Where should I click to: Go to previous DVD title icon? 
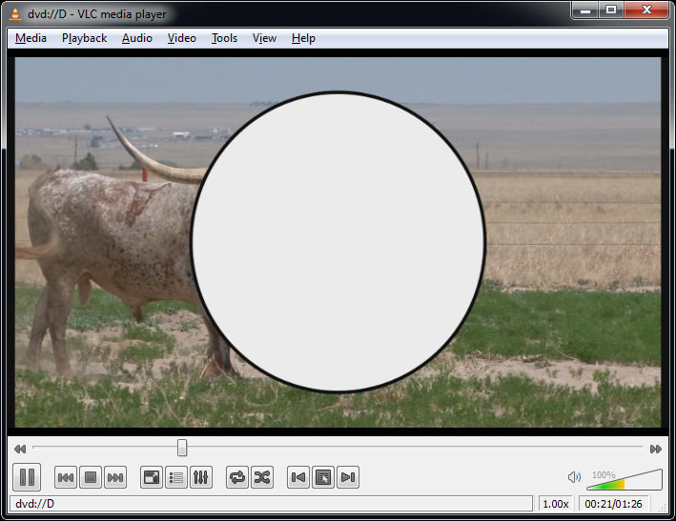pos(298,477)
